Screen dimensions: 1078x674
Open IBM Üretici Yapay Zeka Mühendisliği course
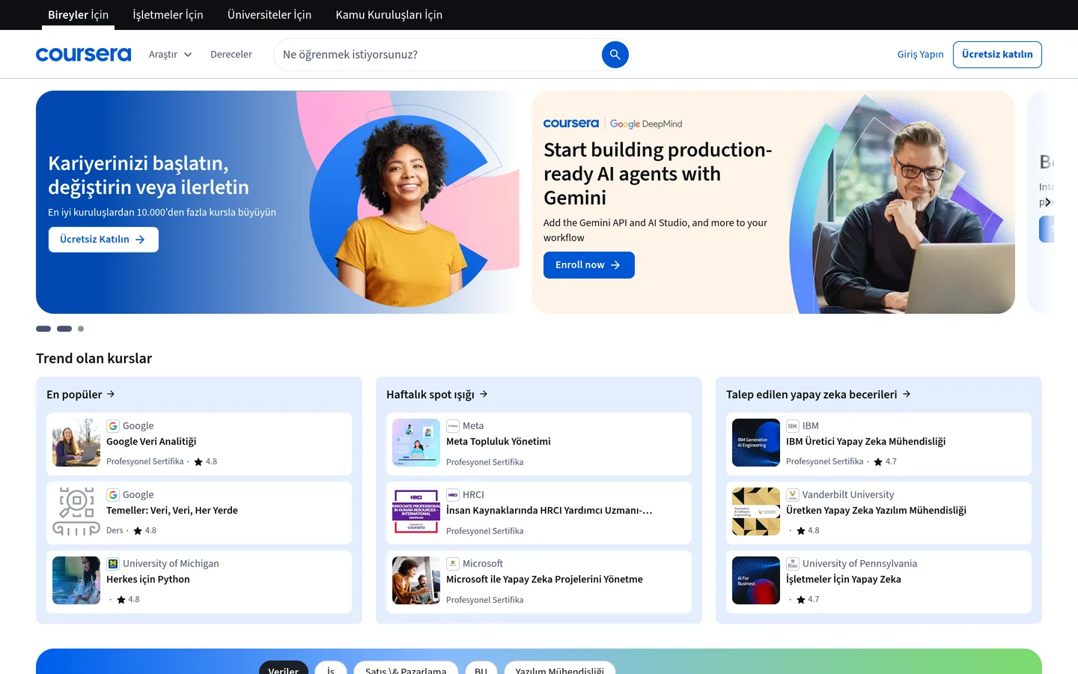point(865,442)
